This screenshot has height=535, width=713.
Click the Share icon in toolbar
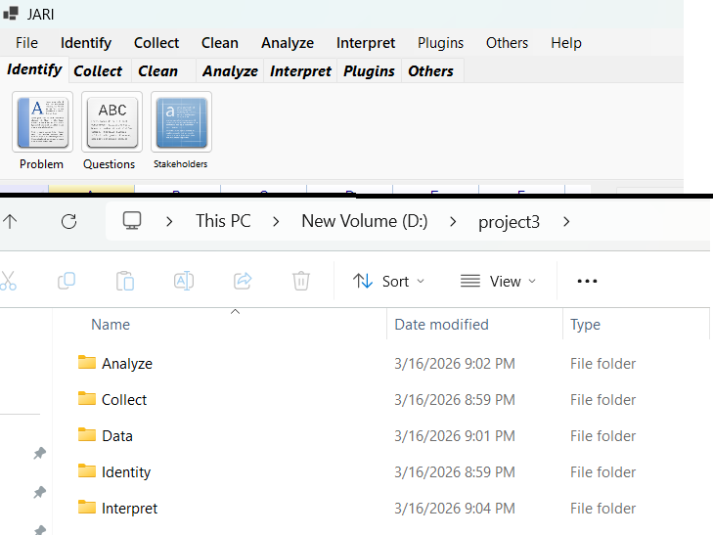(x=243, y=281)
